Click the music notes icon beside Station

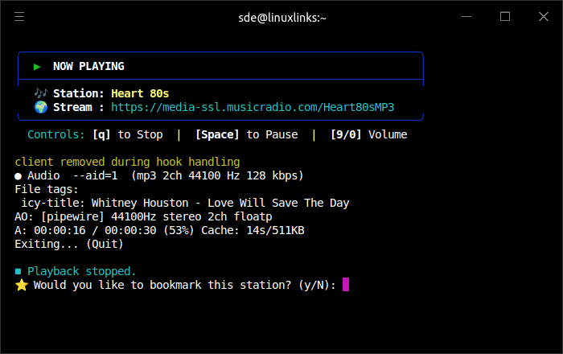click(40, 93)
